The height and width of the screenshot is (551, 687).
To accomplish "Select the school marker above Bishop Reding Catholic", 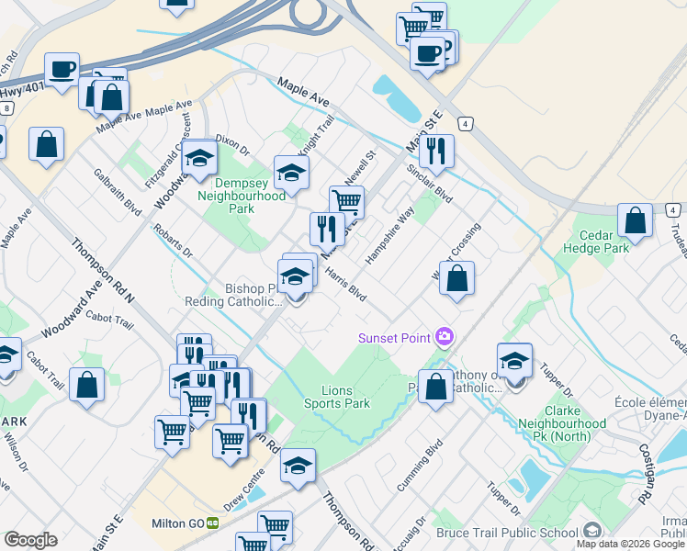I will coord(296,277).
